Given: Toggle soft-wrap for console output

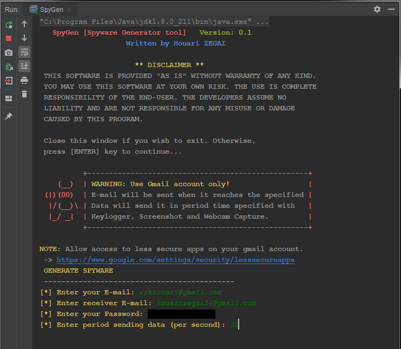Looking at the screenshot, I should [24, 52].
